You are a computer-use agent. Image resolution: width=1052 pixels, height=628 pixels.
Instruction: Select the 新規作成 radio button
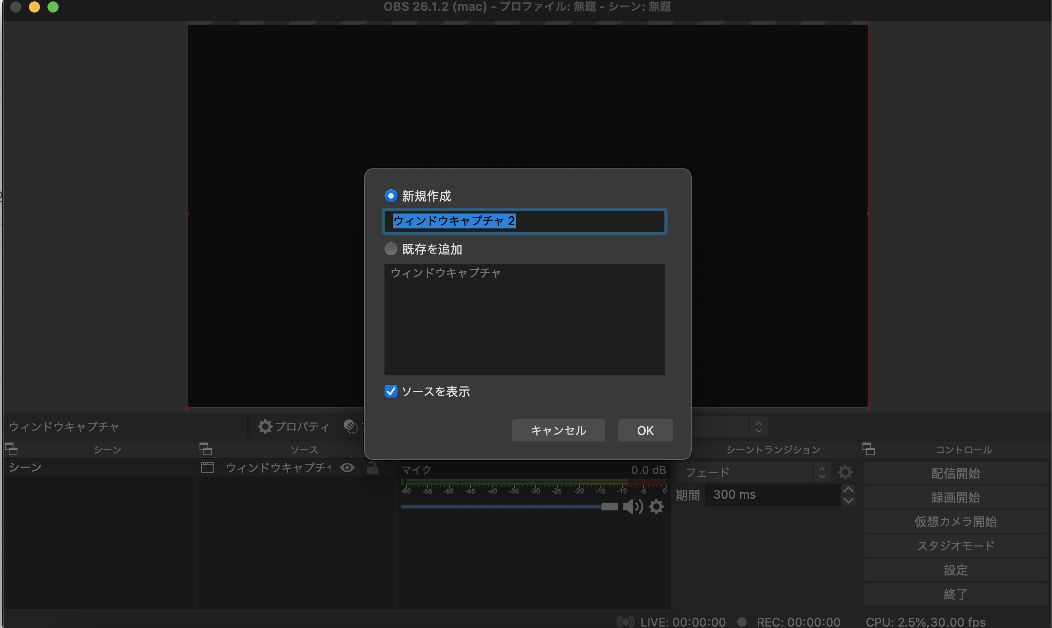click(391, 196)
